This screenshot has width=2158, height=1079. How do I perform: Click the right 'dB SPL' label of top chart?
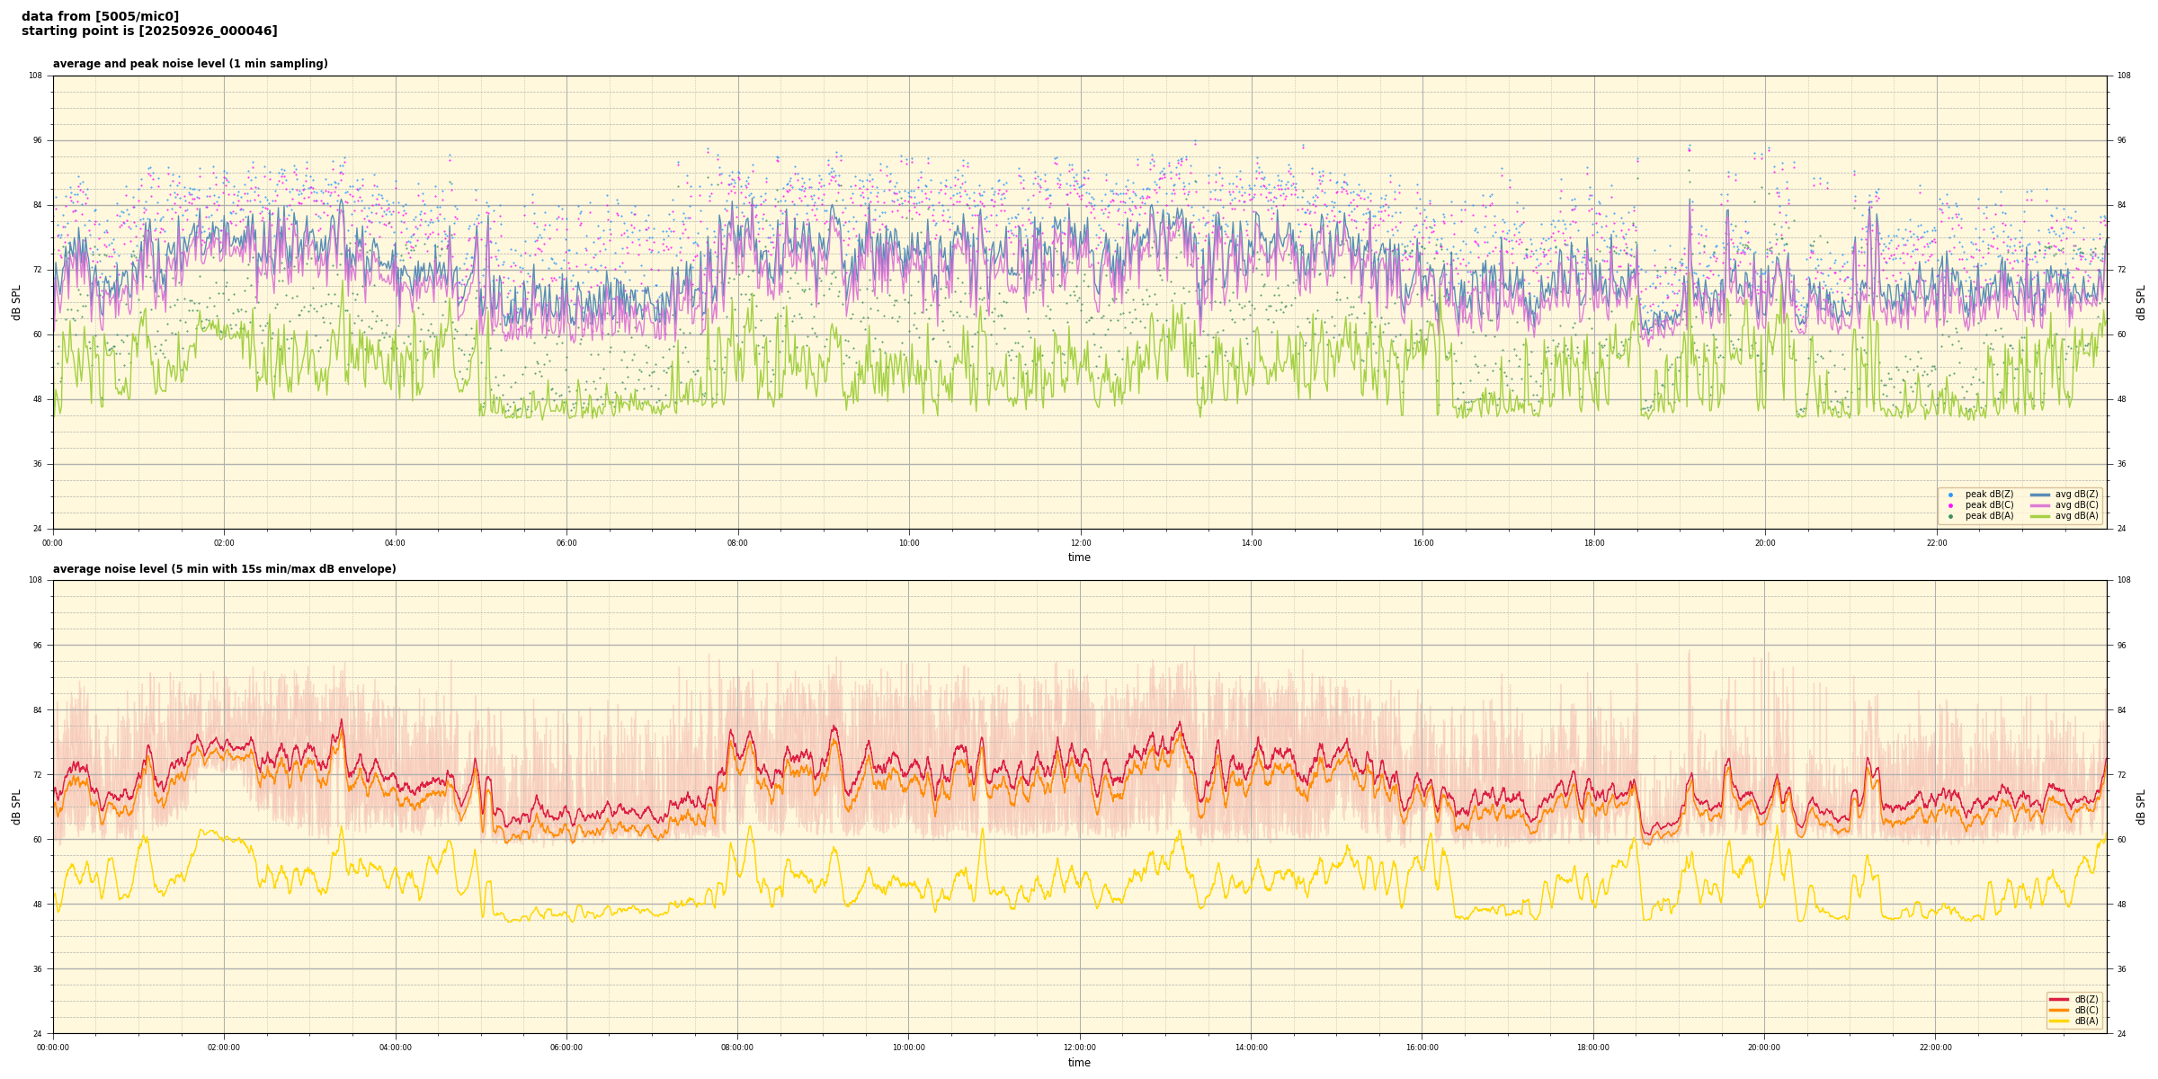[x=2141, y=302]
